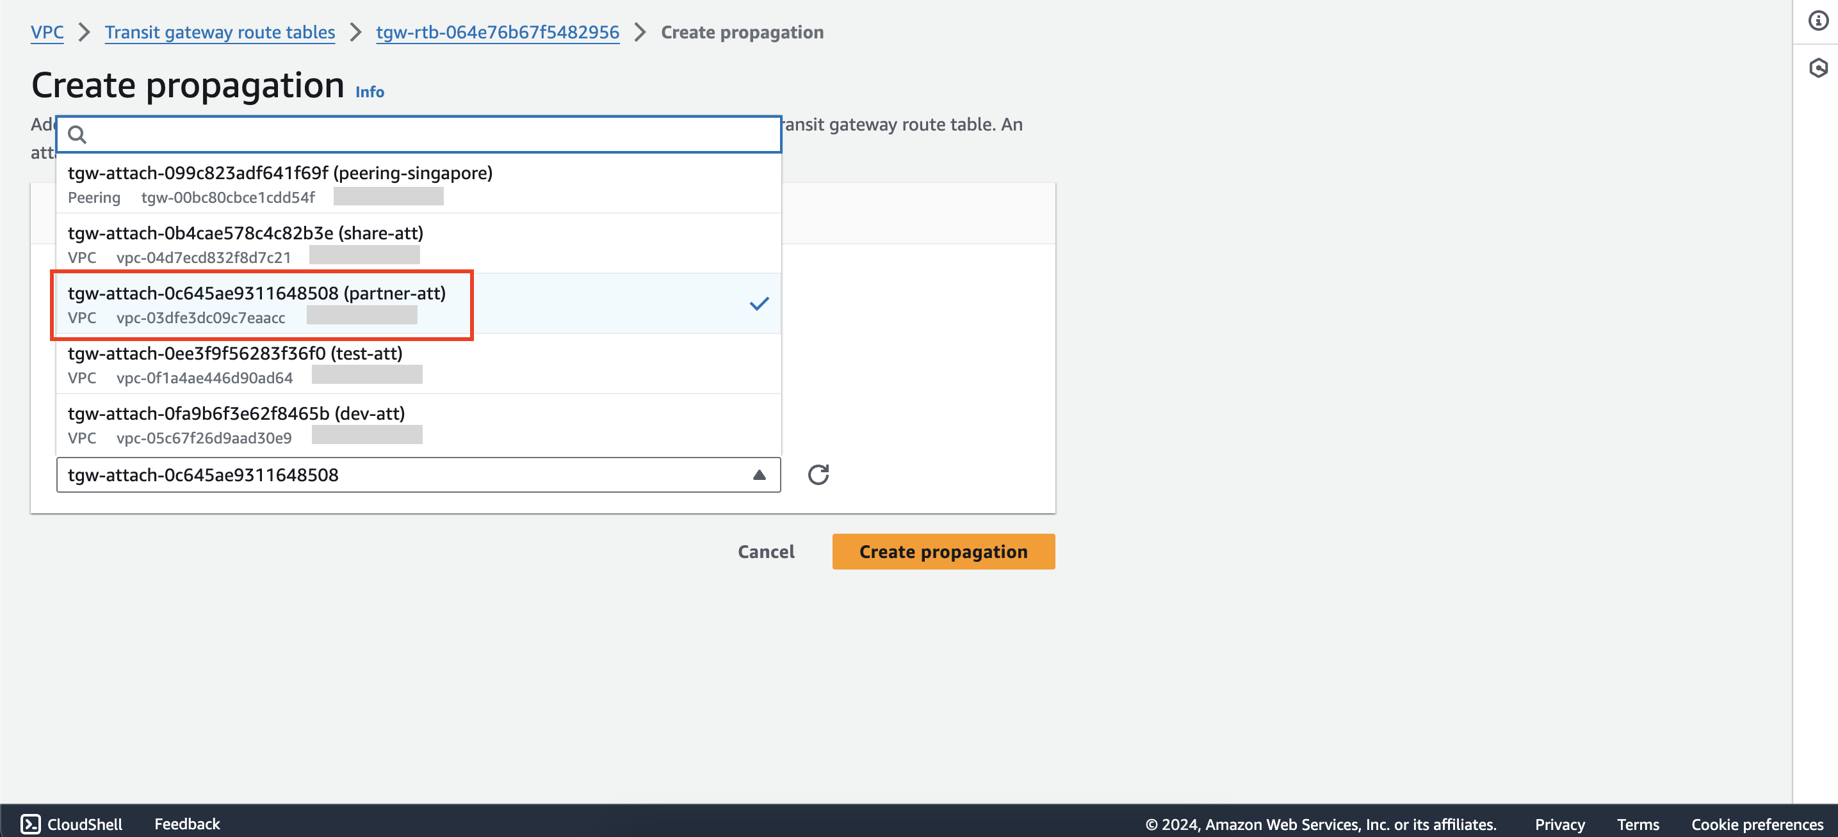
Task: Select the peering-singapore attachment option
Action: pyautogui.click(x=419, y=184)
